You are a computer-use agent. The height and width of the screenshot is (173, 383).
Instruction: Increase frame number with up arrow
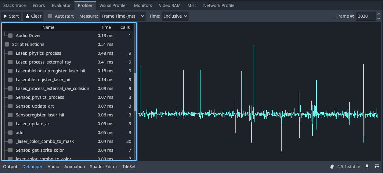[378, 14]
